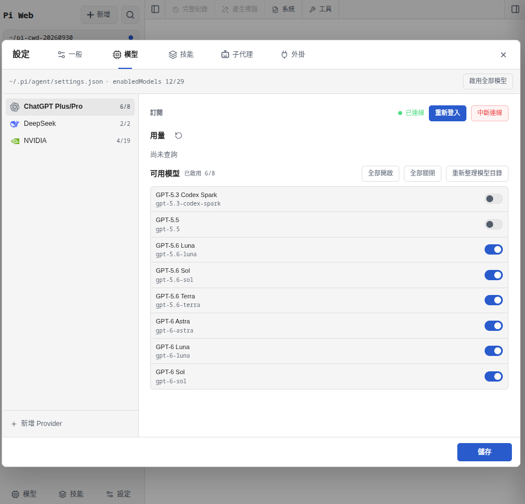Turn off the GPT-6 Astra toggle
The image size is (525, 504).
(494, 326)
